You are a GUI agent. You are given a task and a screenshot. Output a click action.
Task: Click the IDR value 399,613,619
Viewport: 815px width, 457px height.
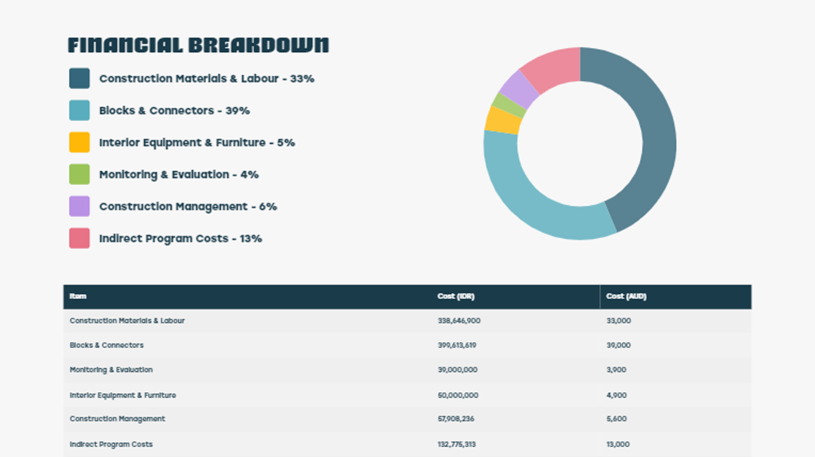click(x=457, y=346)
